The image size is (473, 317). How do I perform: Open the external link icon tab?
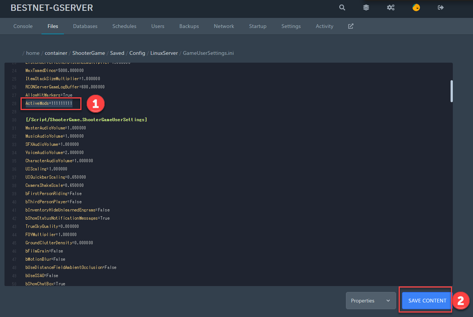click(350, 26)
